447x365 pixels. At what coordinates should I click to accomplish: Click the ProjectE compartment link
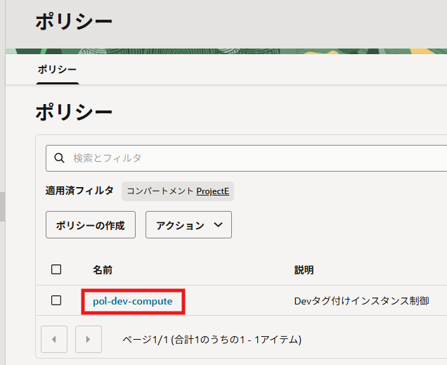tap(213, 191)
